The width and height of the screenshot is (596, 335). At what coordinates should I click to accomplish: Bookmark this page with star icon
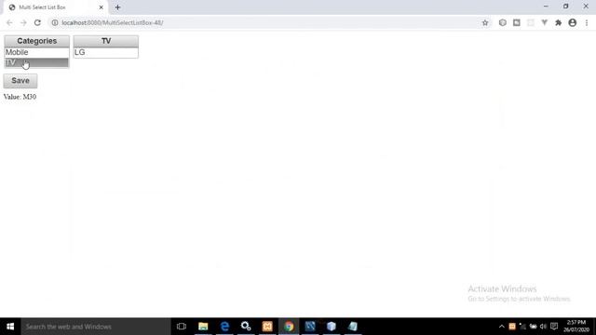485,22
